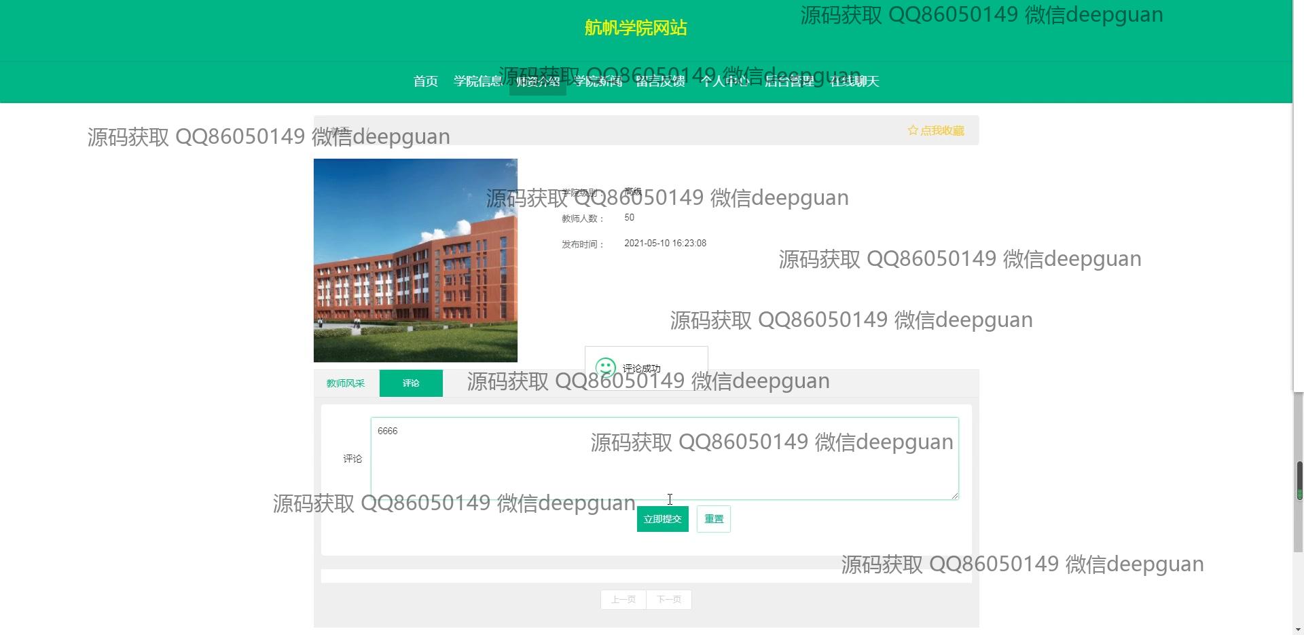Click the textarea resize handle corner
1304x635 pixels.
954,495
